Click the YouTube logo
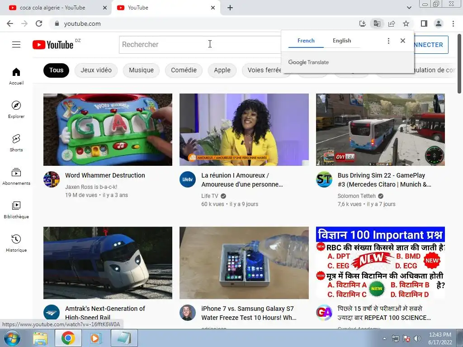463x347 pixels. point(53,45)
